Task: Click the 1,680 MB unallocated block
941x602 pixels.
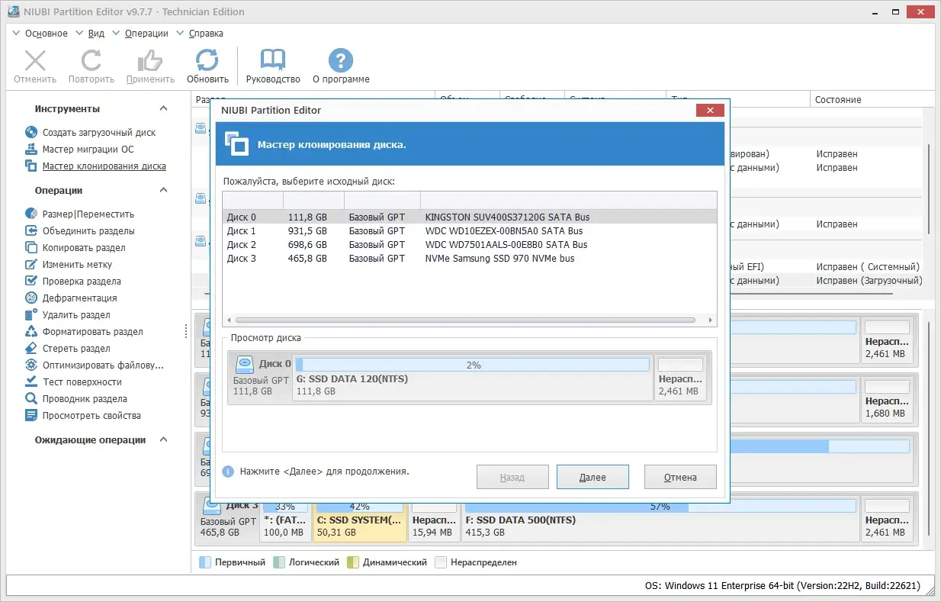Action: pos(888,399)
